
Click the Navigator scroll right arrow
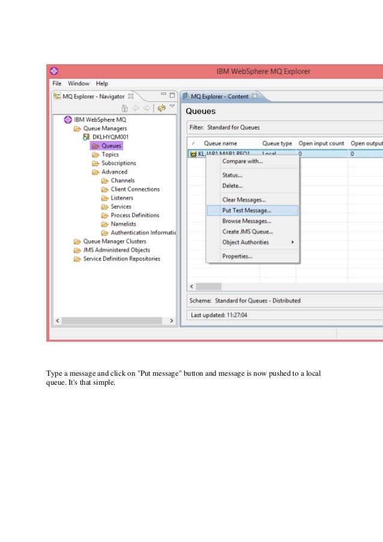(x=172, y=321)
